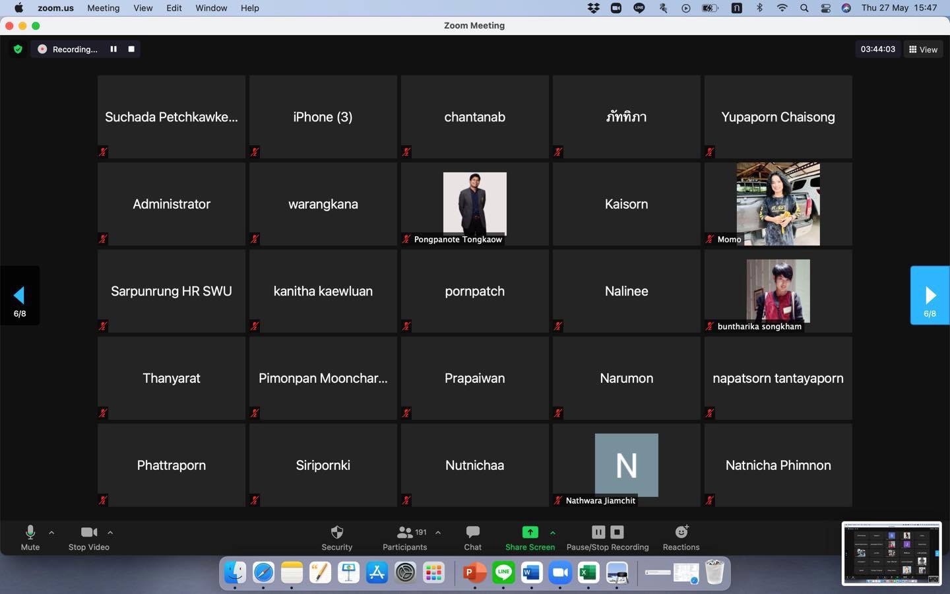Open the View layout button
This screenshot has height=594, width=950.
click(923, 49)
